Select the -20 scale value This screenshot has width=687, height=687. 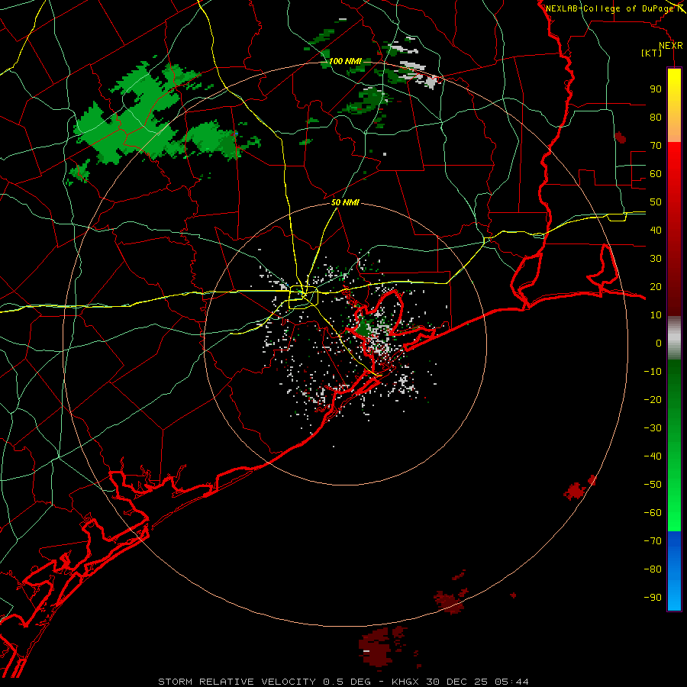tap(653, 399)
